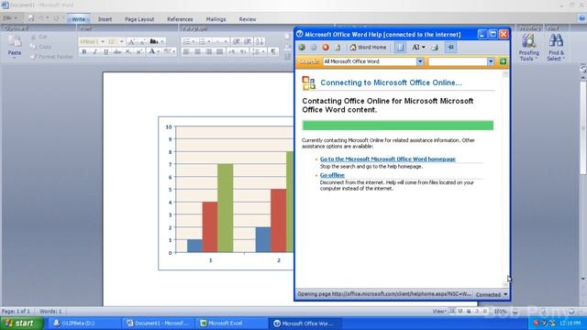
Task: Select the Format Painter tool
Action: click(51, 57)
